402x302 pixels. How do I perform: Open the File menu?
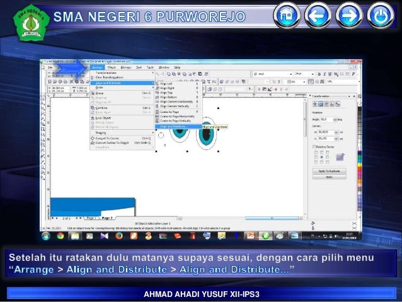[x=50, y=67]
